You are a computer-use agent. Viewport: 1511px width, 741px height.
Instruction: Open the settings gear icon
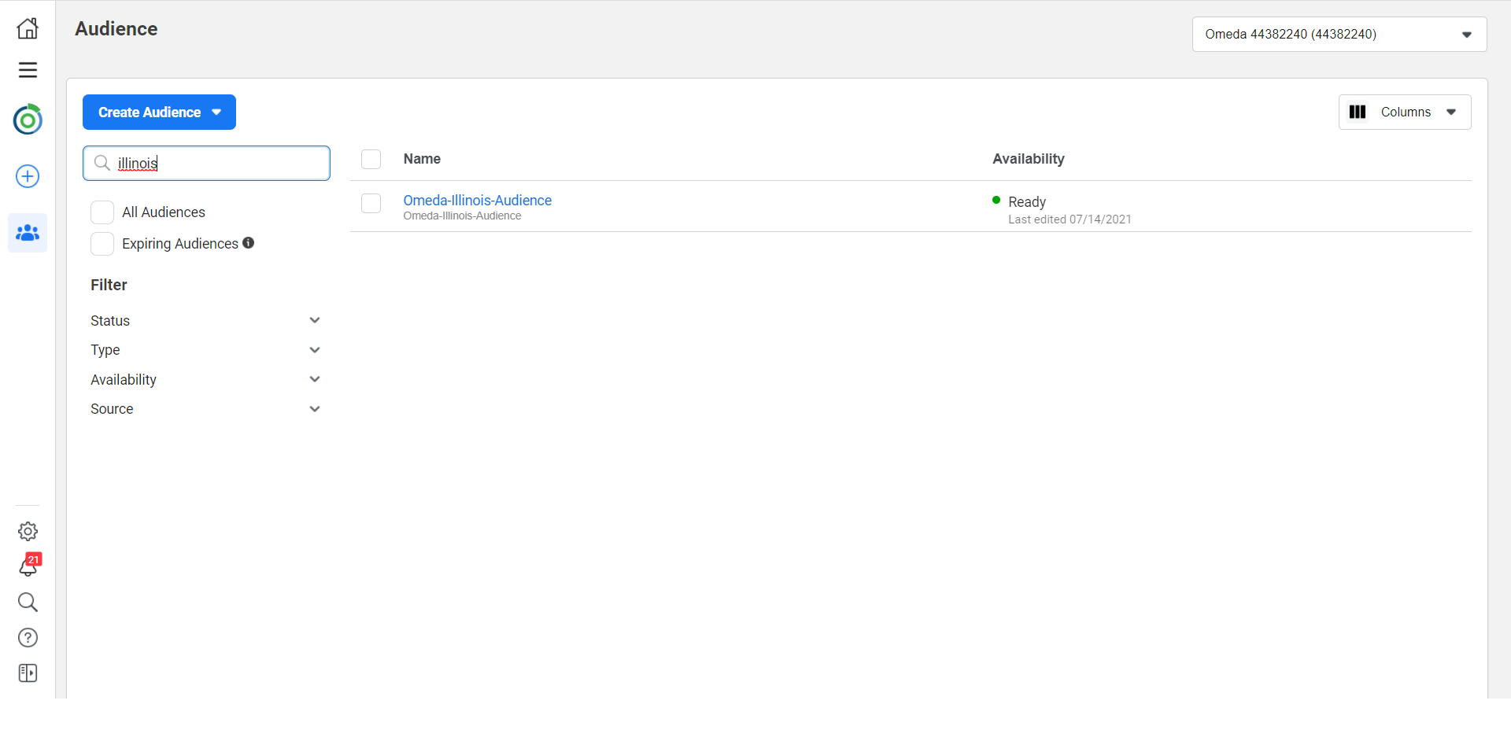28,532
